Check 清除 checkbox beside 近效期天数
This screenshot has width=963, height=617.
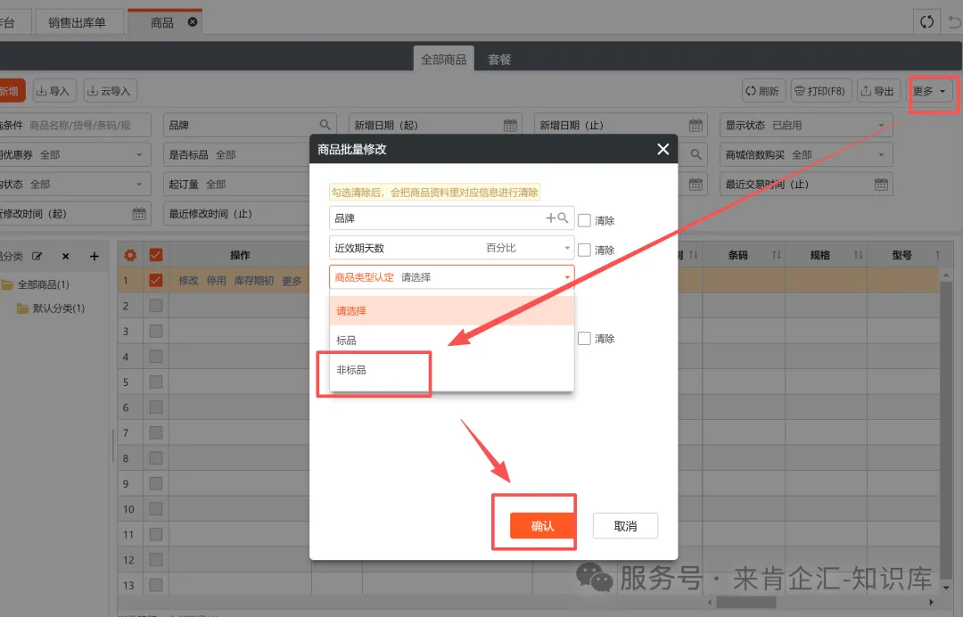(585, 250)
